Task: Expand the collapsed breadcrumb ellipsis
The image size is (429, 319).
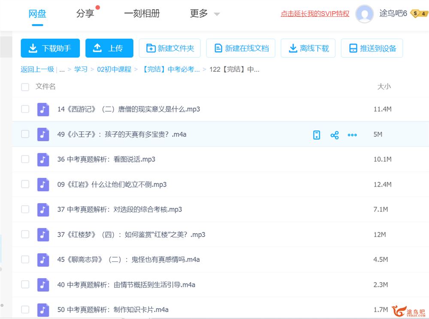Action: (x=62, y=70)
